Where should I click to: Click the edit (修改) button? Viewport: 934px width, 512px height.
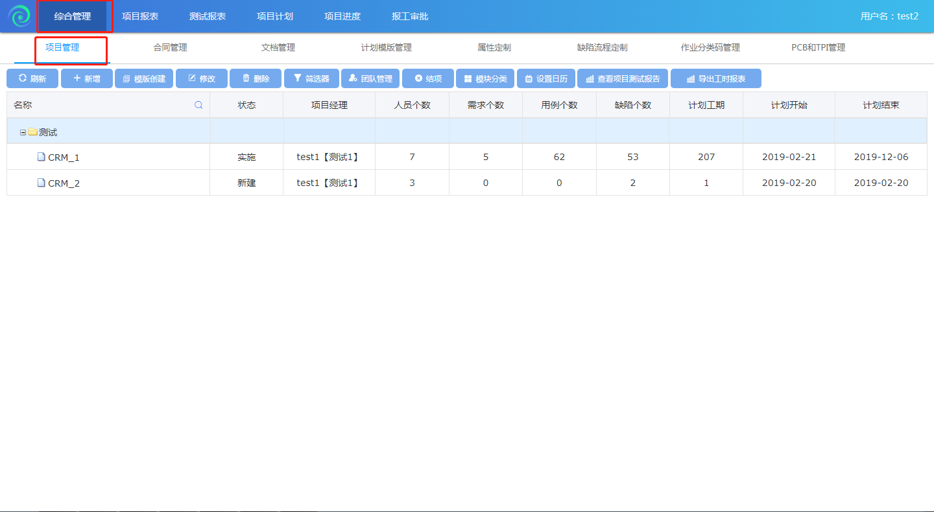(x=201, y=78)
